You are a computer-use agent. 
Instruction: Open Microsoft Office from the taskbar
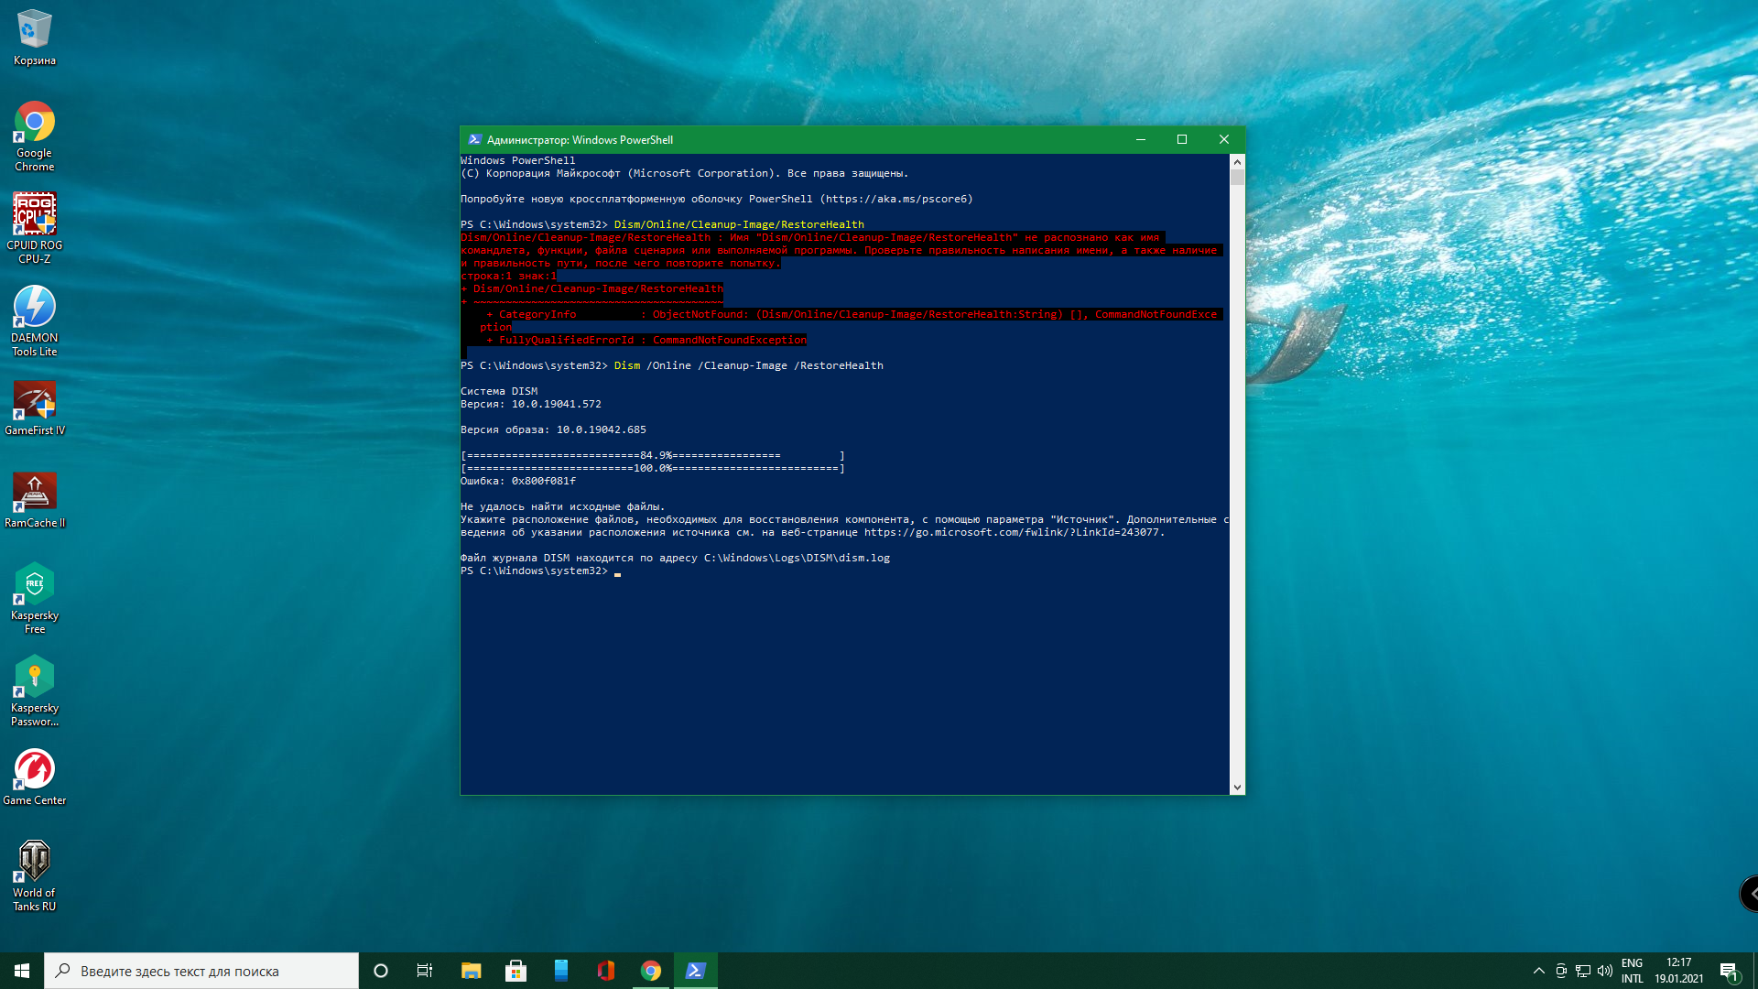click(x=606, y=971)
